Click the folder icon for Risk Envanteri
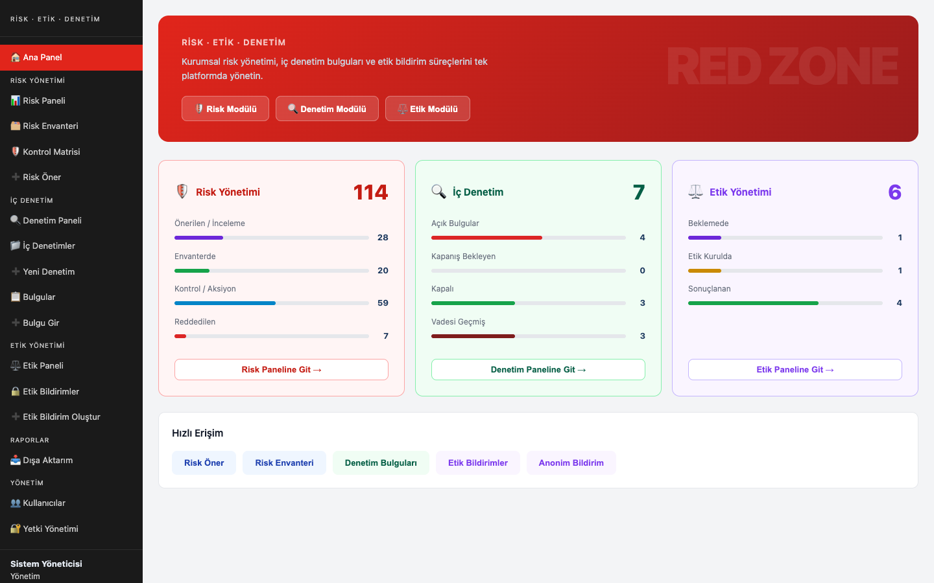This screenshot has height=583, width=934. (x=16, y=126)
